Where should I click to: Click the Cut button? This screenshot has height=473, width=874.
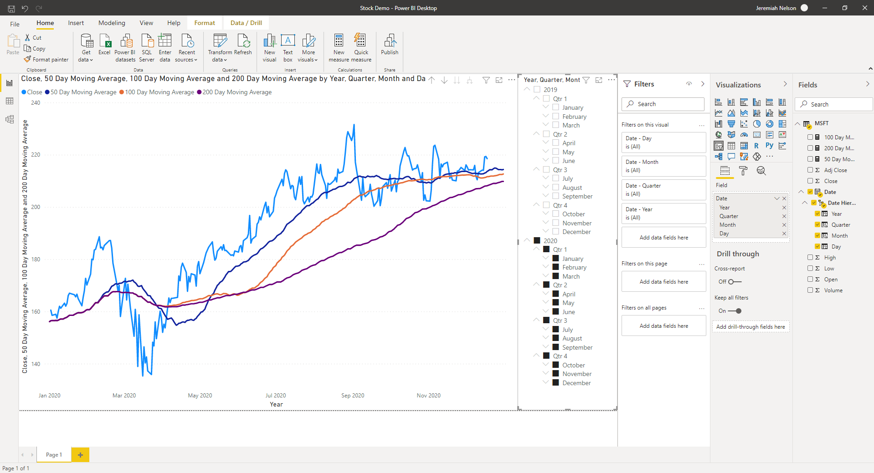[33, 38]
